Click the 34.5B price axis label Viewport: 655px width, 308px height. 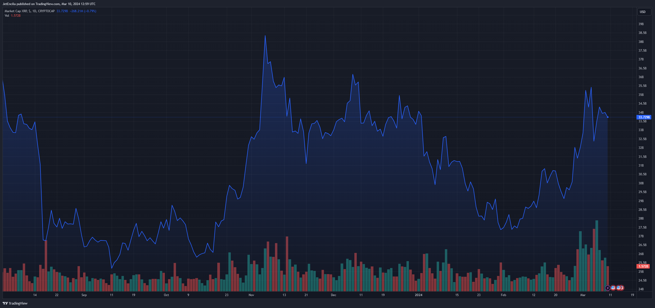[x=642, y=104]
